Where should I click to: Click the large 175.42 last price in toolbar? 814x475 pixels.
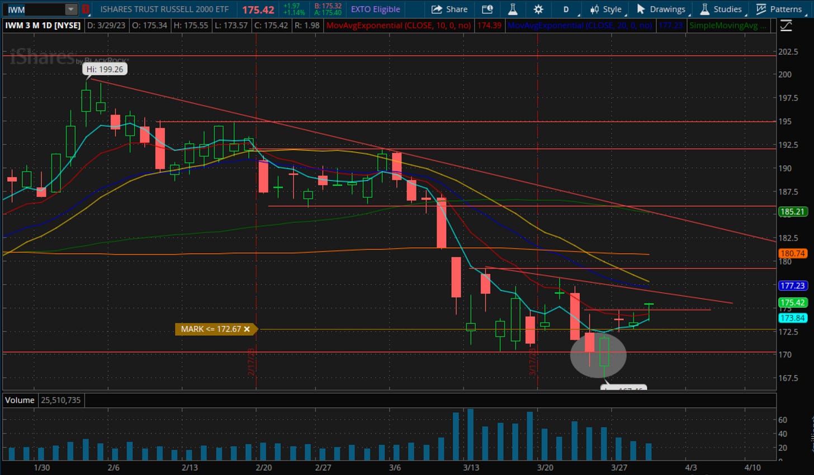[x=258, y=10]
